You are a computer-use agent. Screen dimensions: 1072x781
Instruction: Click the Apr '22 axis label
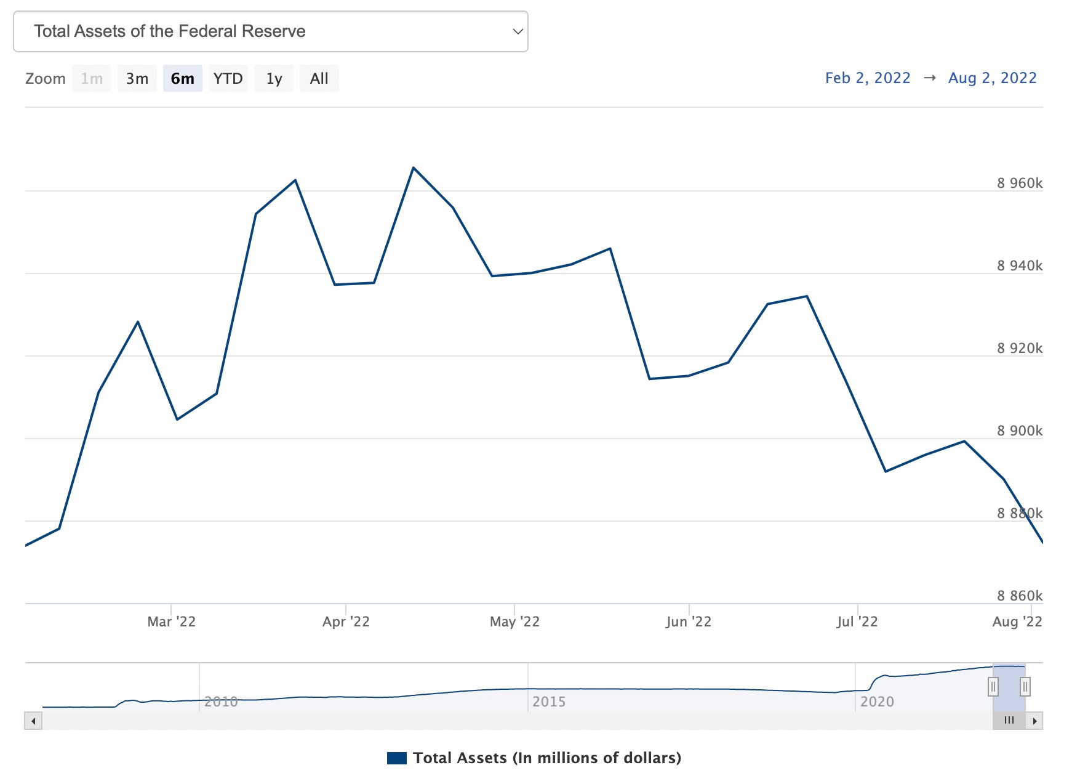[346, 621]
